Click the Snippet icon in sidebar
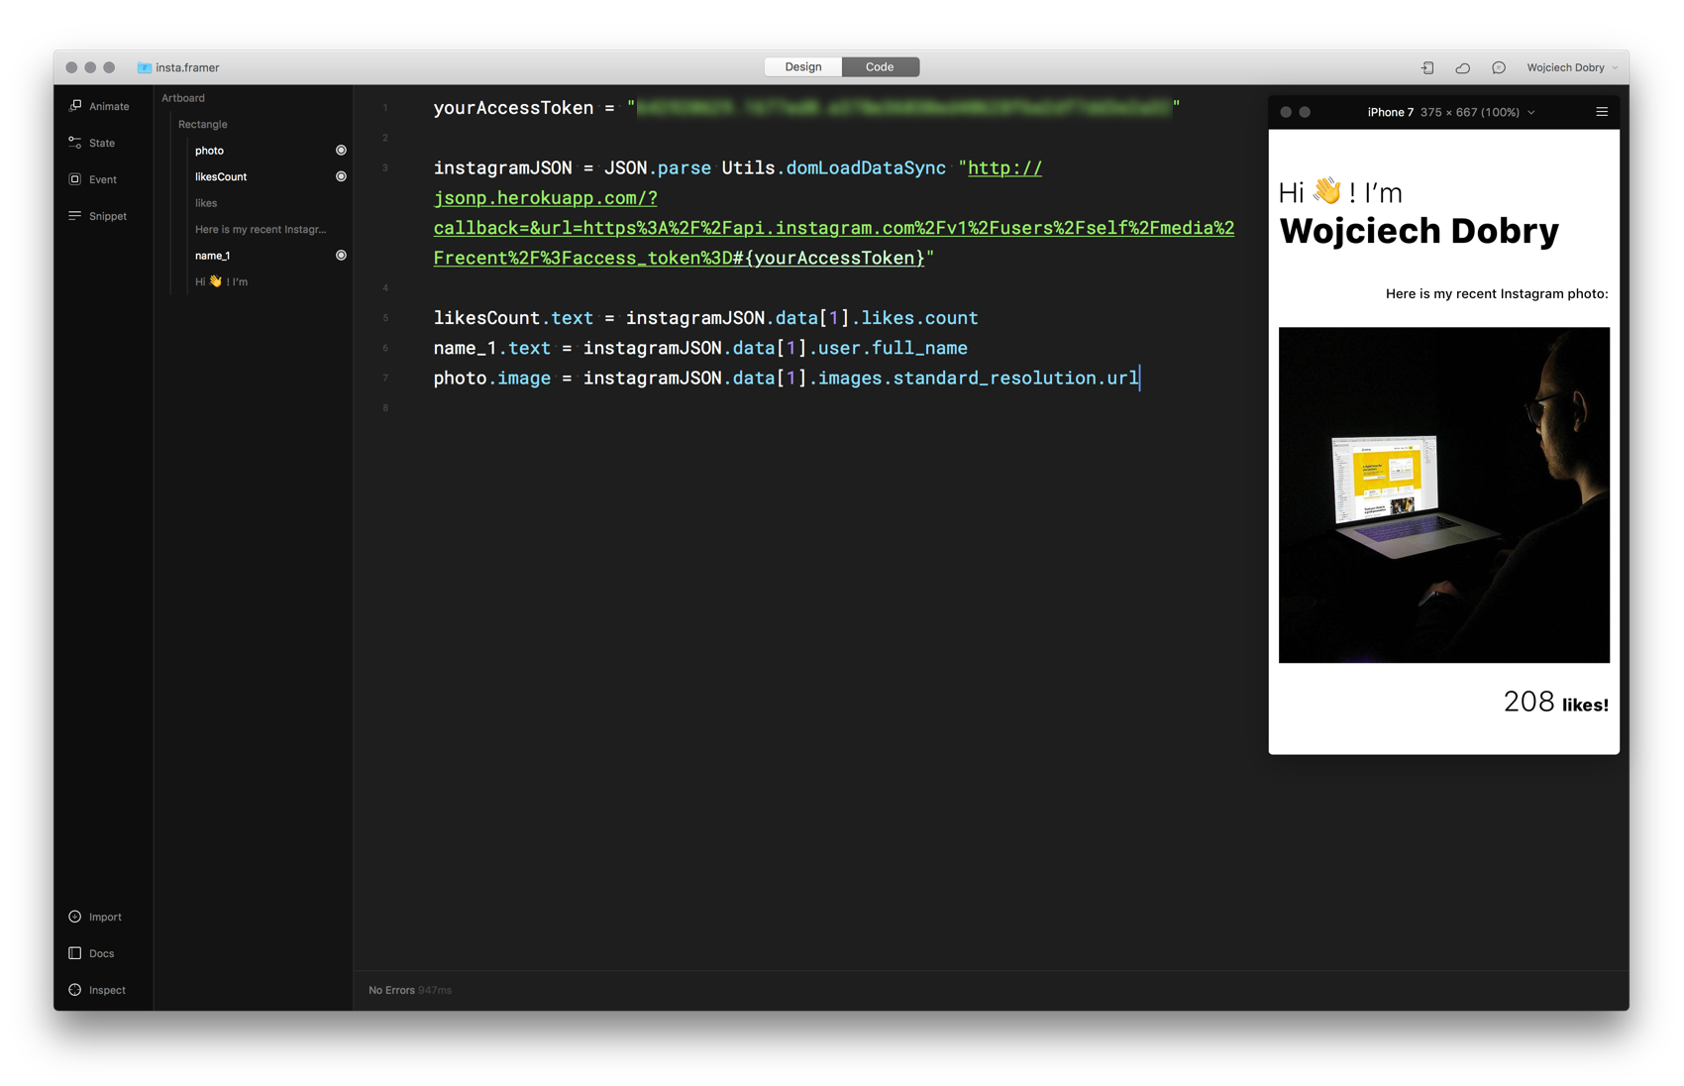Image resolution: width=1684 pixels, height=1086 pixels. click(x=75, y=216)
